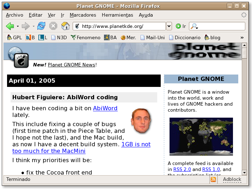Click the vertical scrollbar thumb

point(244,53)
